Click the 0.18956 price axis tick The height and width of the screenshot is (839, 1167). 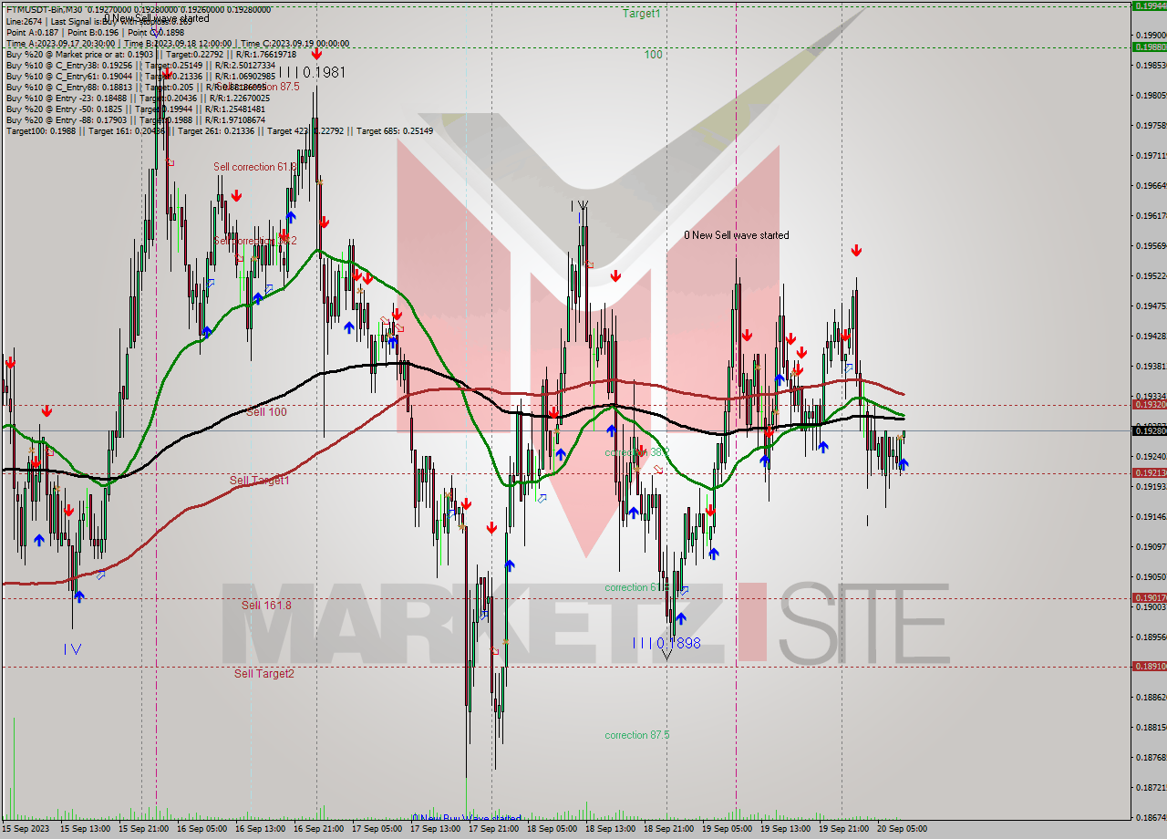tap(1151, 637)
